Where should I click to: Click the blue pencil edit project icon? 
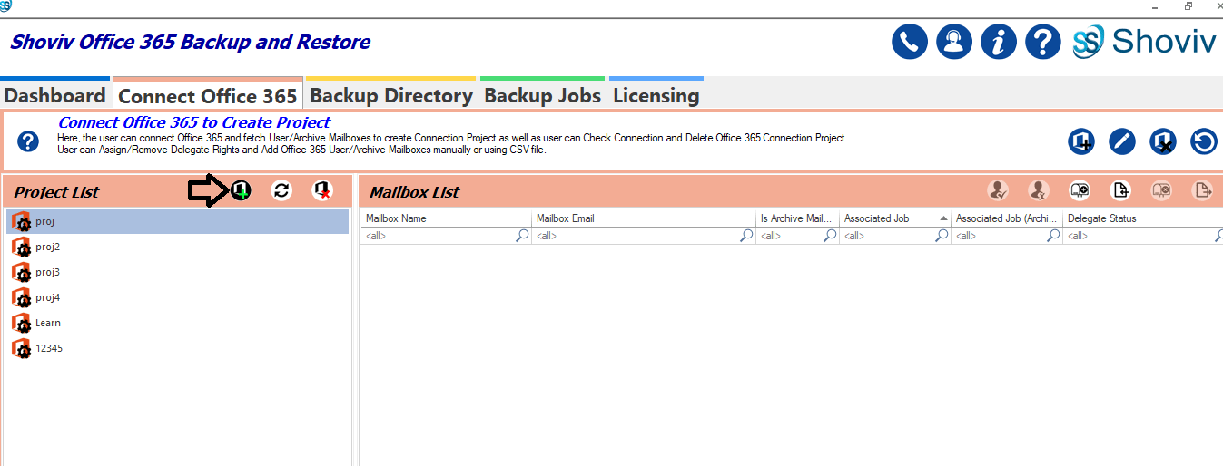click(x=1122, y=141)
